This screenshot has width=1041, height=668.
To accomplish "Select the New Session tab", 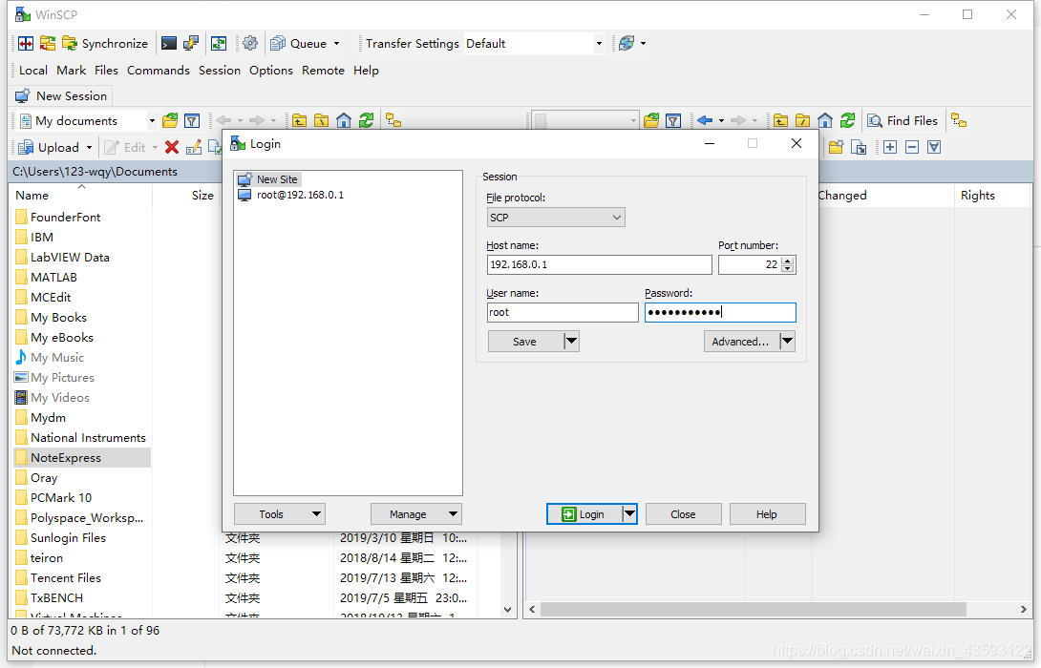I will point(61,96).
